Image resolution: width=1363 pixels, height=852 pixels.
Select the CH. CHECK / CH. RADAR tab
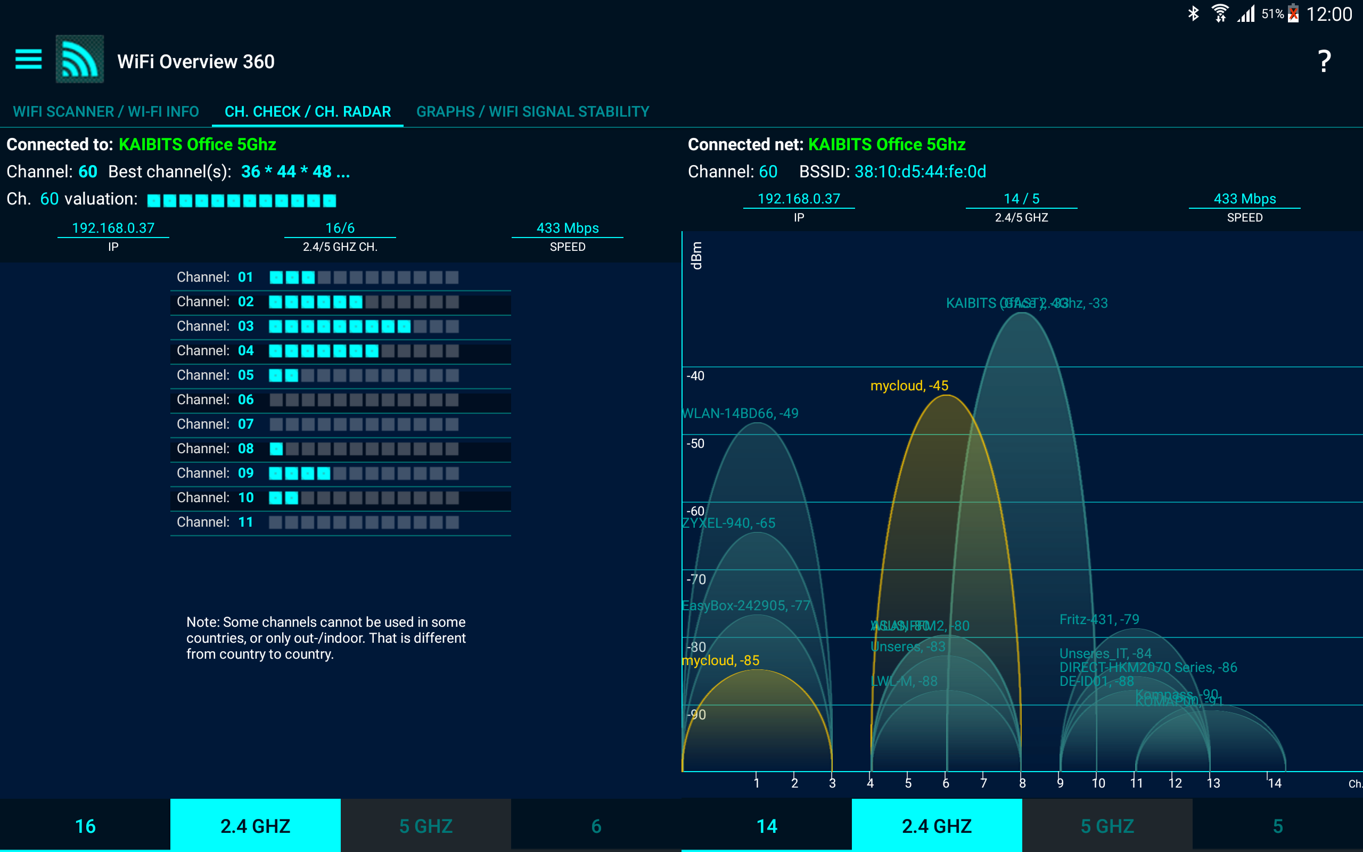308,112
